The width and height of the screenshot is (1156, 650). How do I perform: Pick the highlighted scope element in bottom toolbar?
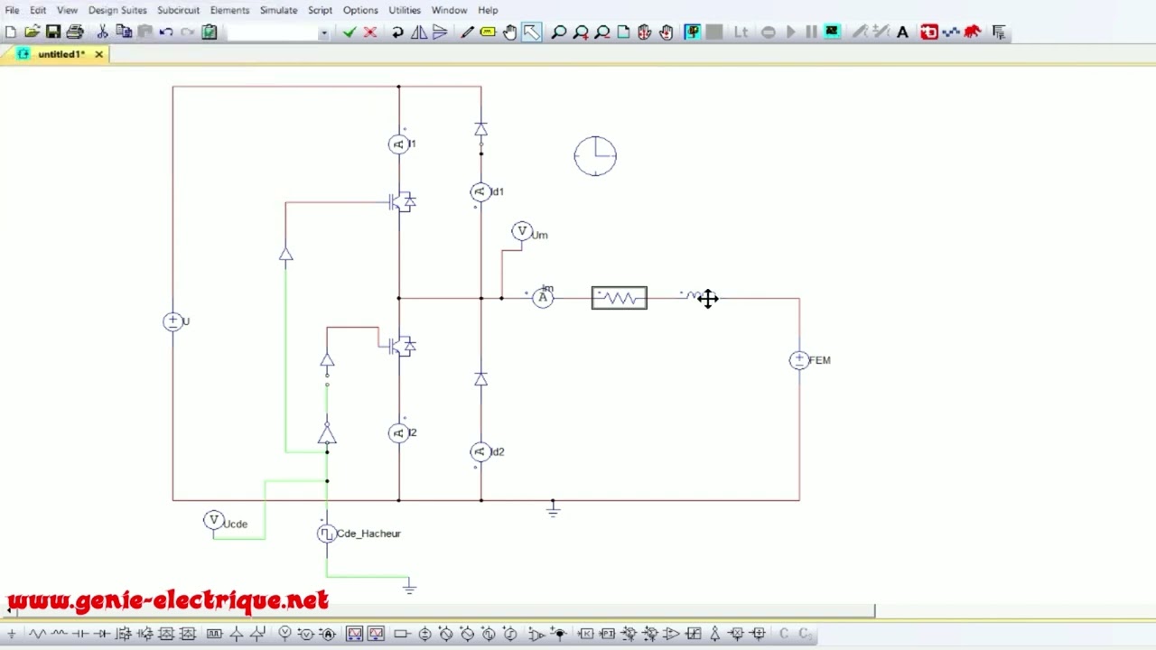(x=354, y=634)
